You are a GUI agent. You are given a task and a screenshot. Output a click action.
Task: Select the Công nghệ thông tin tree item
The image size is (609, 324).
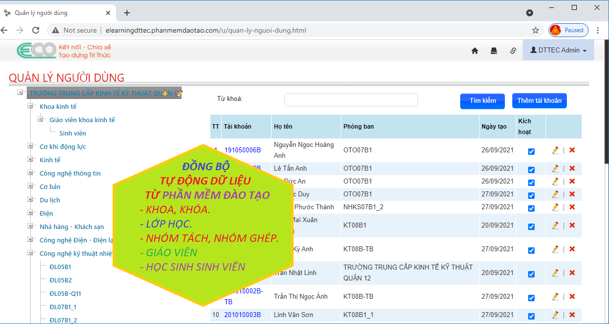(70, 173)
